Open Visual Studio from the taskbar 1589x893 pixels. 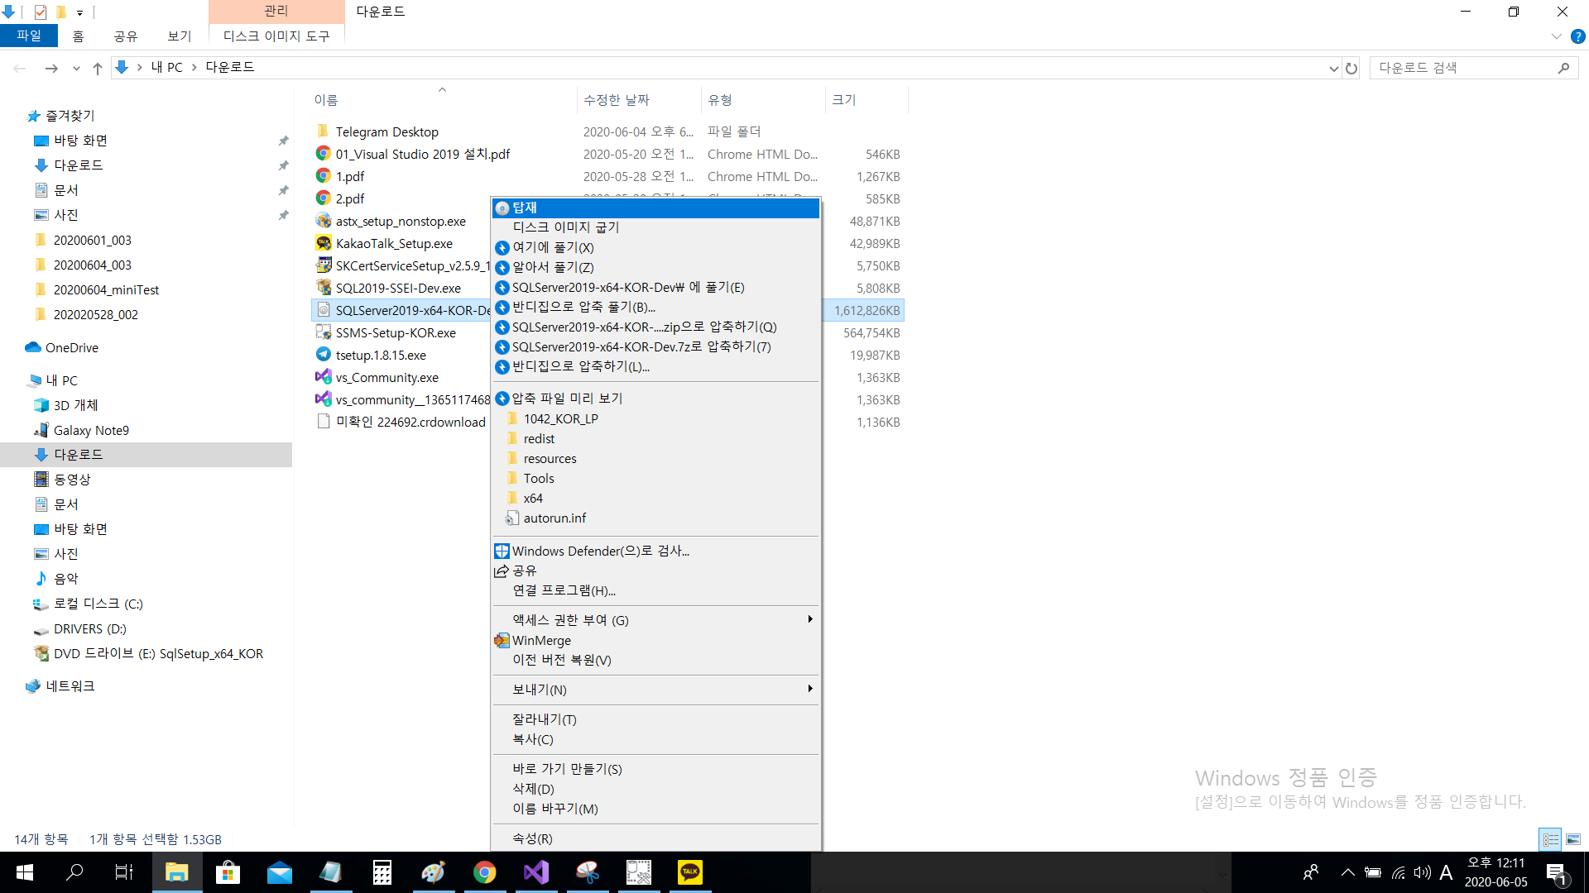[536, 872]
